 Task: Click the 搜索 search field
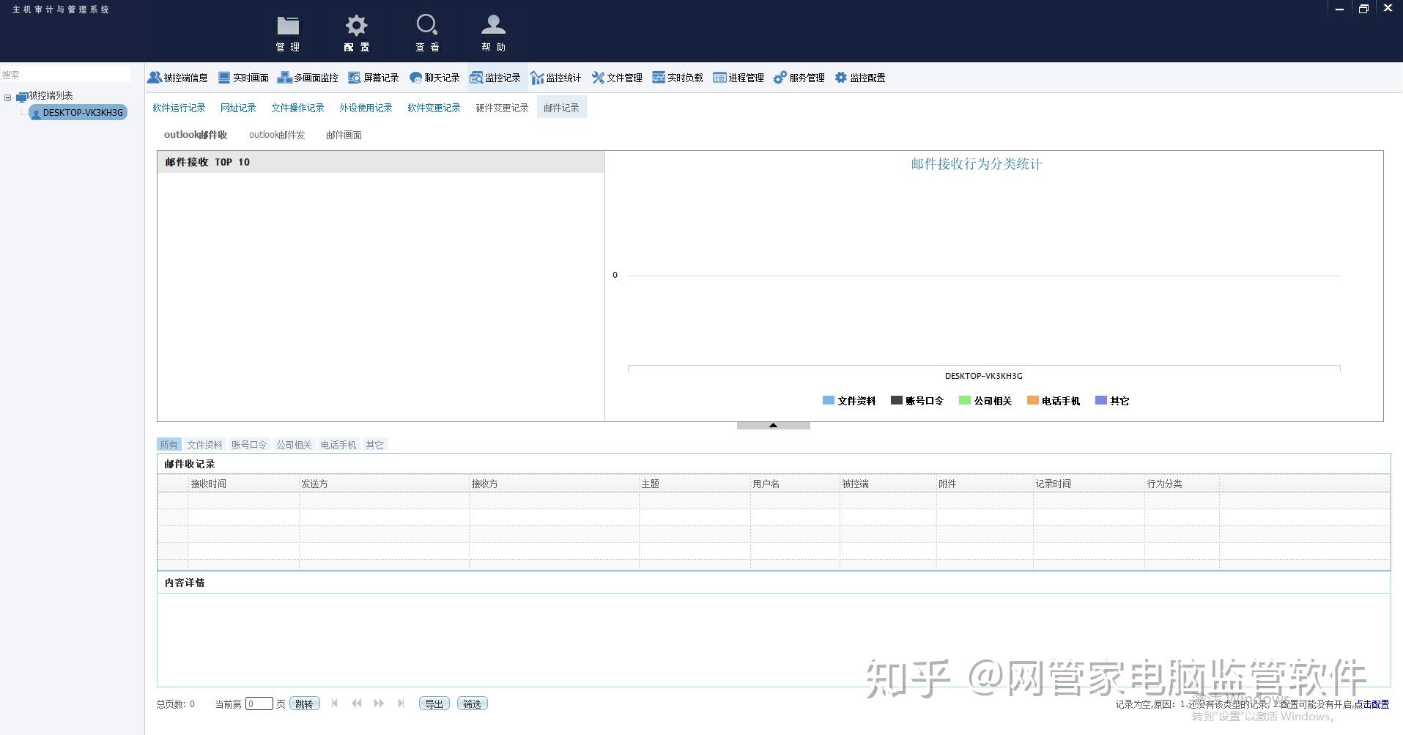(65, 75)
